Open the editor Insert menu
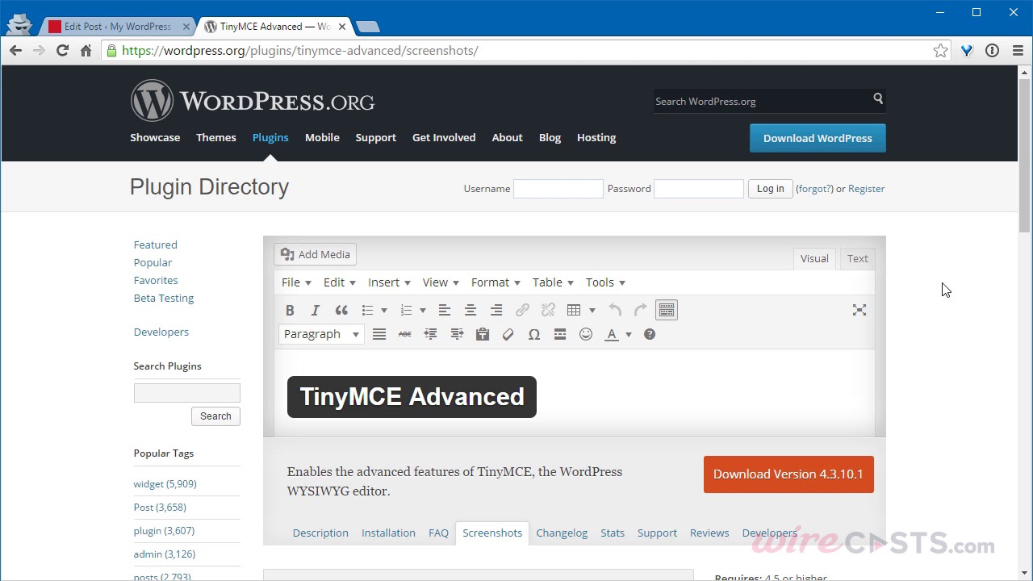 pyautogui.click(x=389, y=282)
